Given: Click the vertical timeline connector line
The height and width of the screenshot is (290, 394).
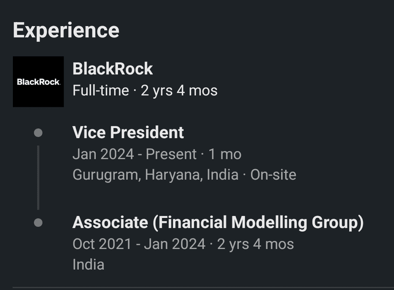Looking at the screenshot, I should coord(38,178).
